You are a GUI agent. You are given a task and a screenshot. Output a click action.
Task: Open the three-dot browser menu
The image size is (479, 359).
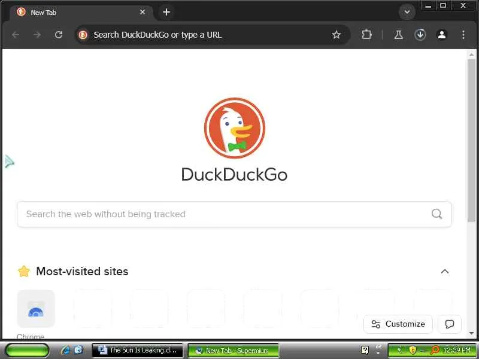(x=463, y=35)
